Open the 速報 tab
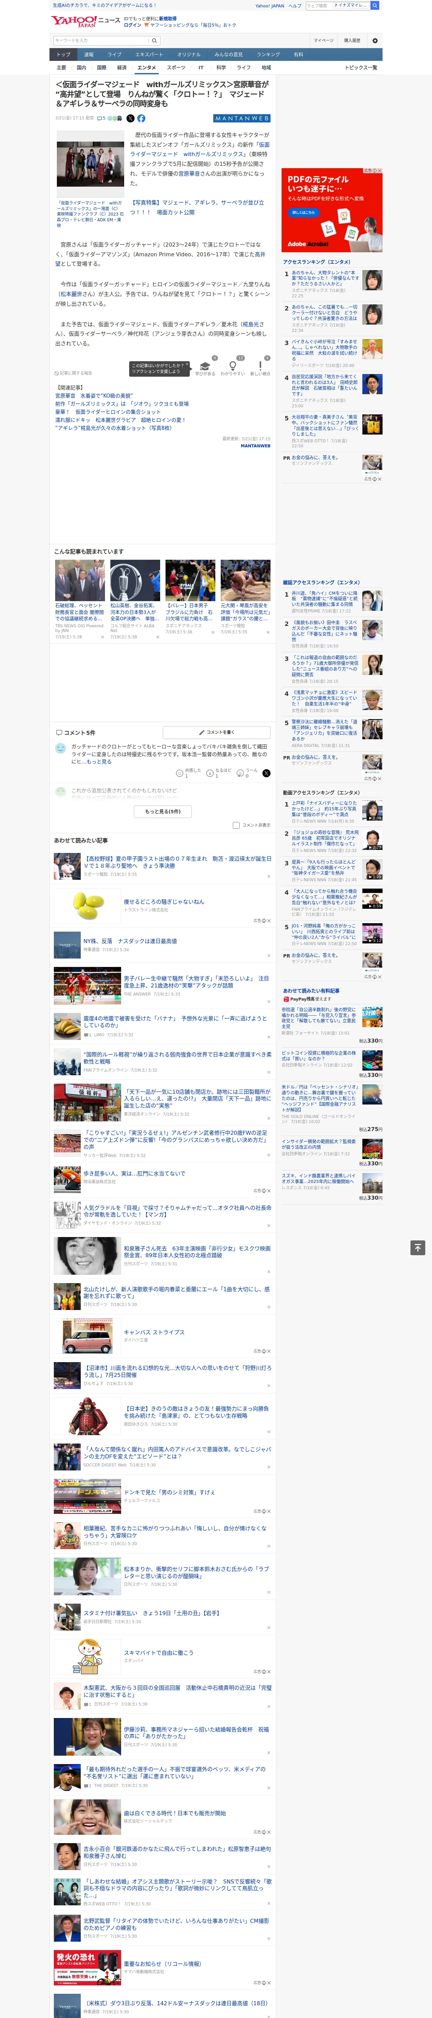The width and height of the screenshot is (432, 2018). click(88, 55)
